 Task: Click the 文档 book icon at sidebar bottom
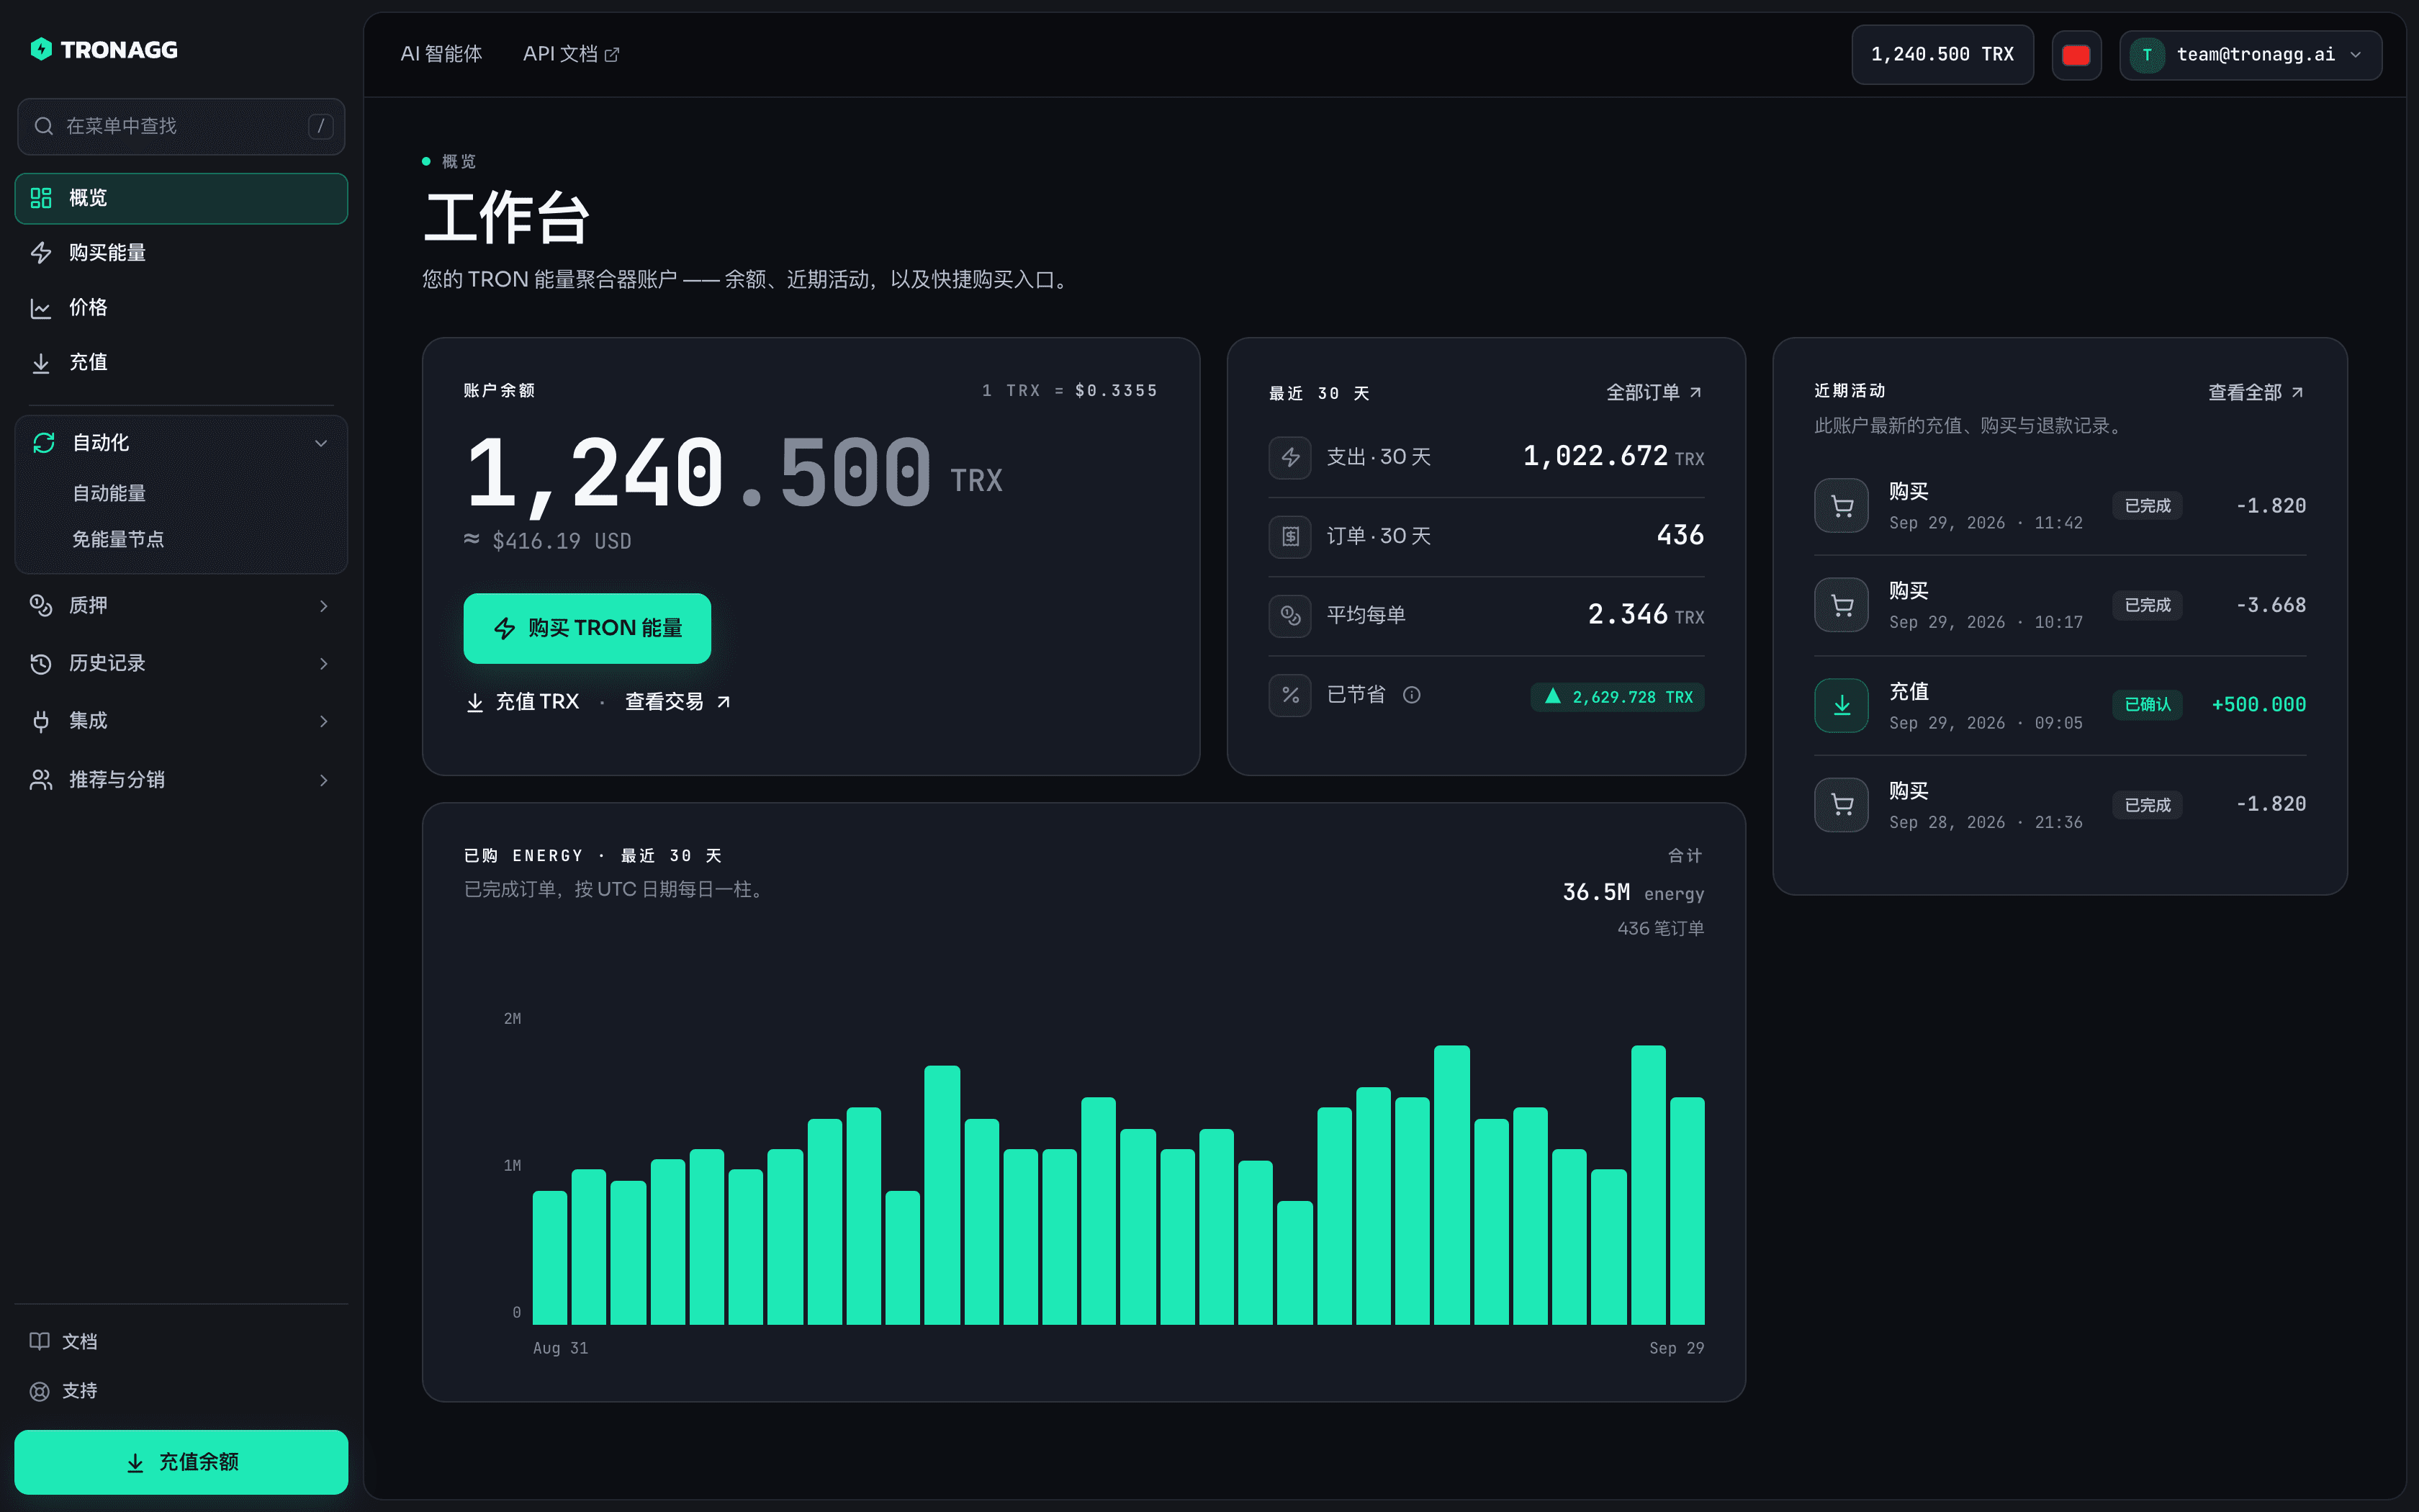point(40,1341)
